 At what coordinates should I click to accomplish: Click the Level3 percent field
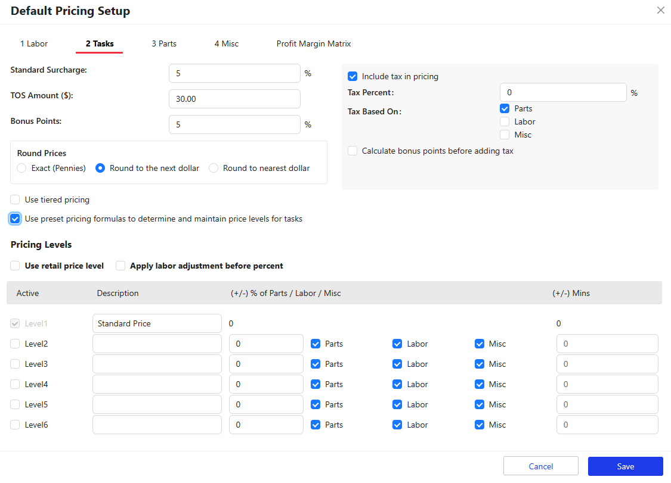(x=266, y=364)
